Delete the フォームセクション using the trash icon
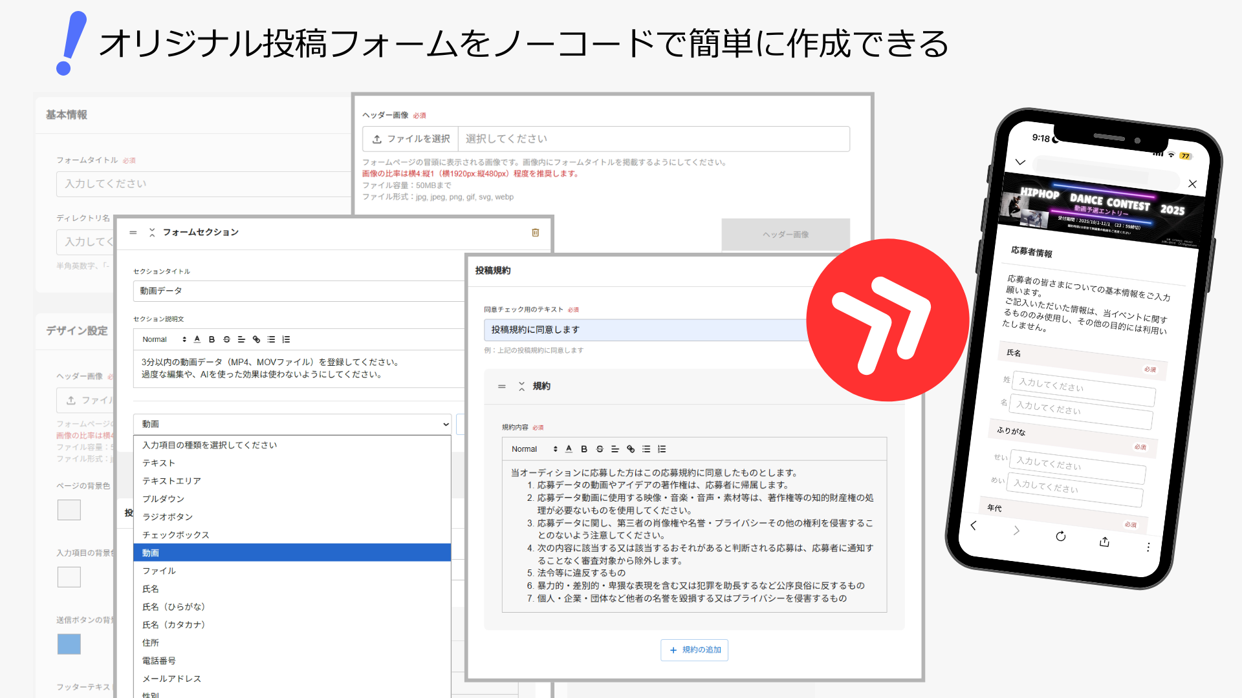The image size is (1242, 698). tap(535, 234)
